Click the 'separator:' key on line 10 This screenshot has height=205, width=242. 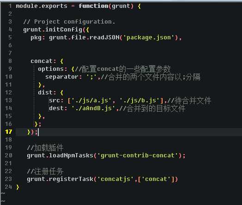[x=64, y=77]
